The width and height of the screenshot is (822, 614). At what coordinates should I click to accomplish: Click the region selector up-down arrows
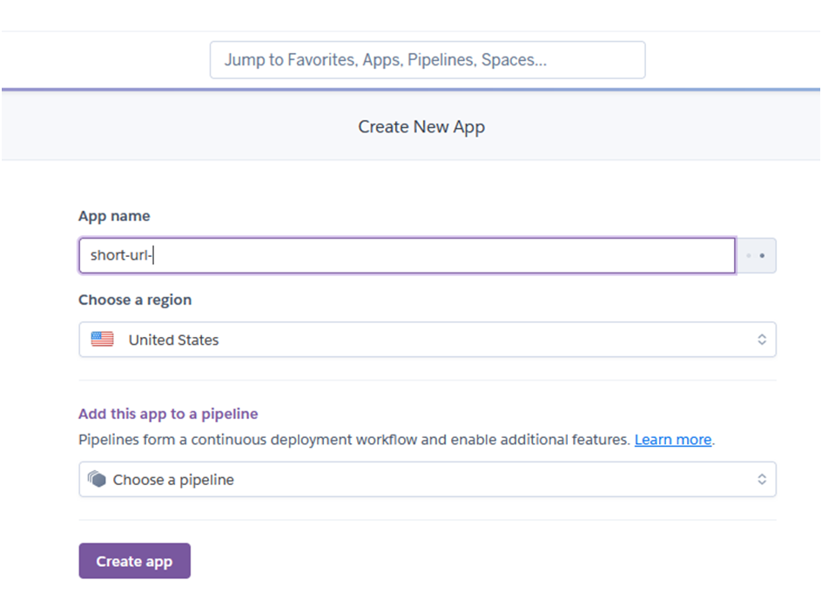pos(762,340)
